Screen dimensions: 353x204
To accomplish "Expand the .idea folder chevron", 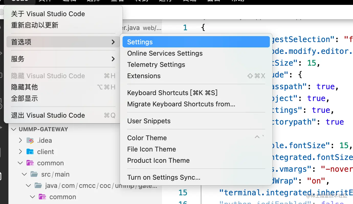I will (20, 140).
